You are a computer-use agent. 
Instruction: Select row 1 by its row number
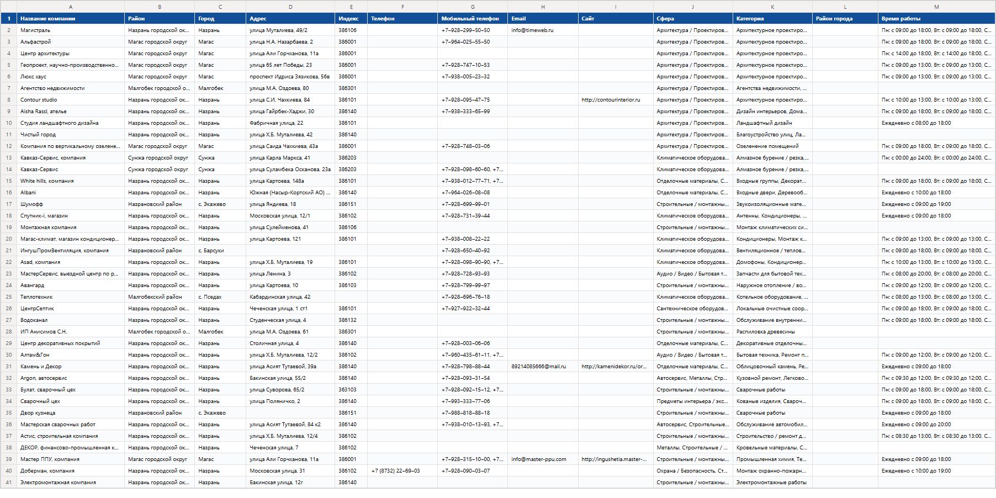[x=9, y=18]
